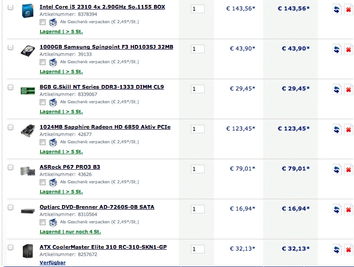
Task: Remove Samsung Spinpoint F3 with red X
Action: click(x=349, y=50)
